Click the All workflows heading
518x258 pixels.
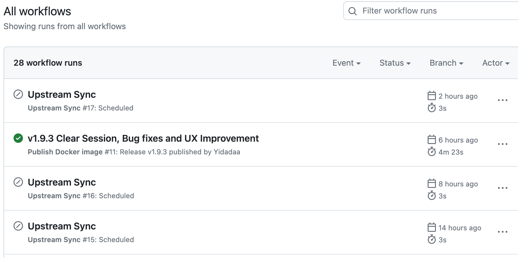tap(37, 11)
